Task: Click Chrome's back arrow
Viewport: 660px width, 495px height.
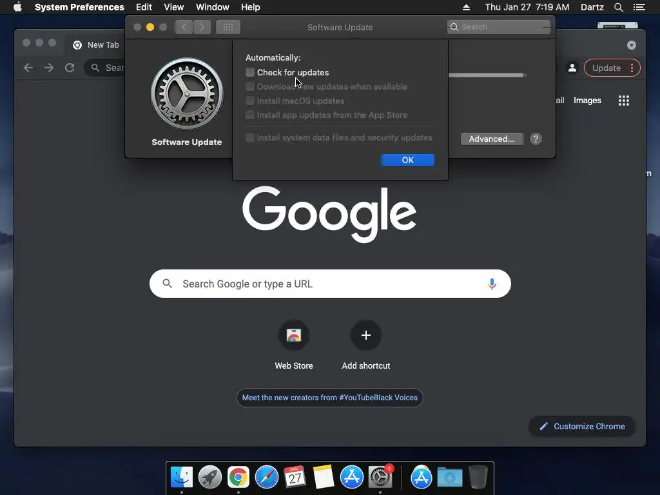Action: [x=28, y=68]
